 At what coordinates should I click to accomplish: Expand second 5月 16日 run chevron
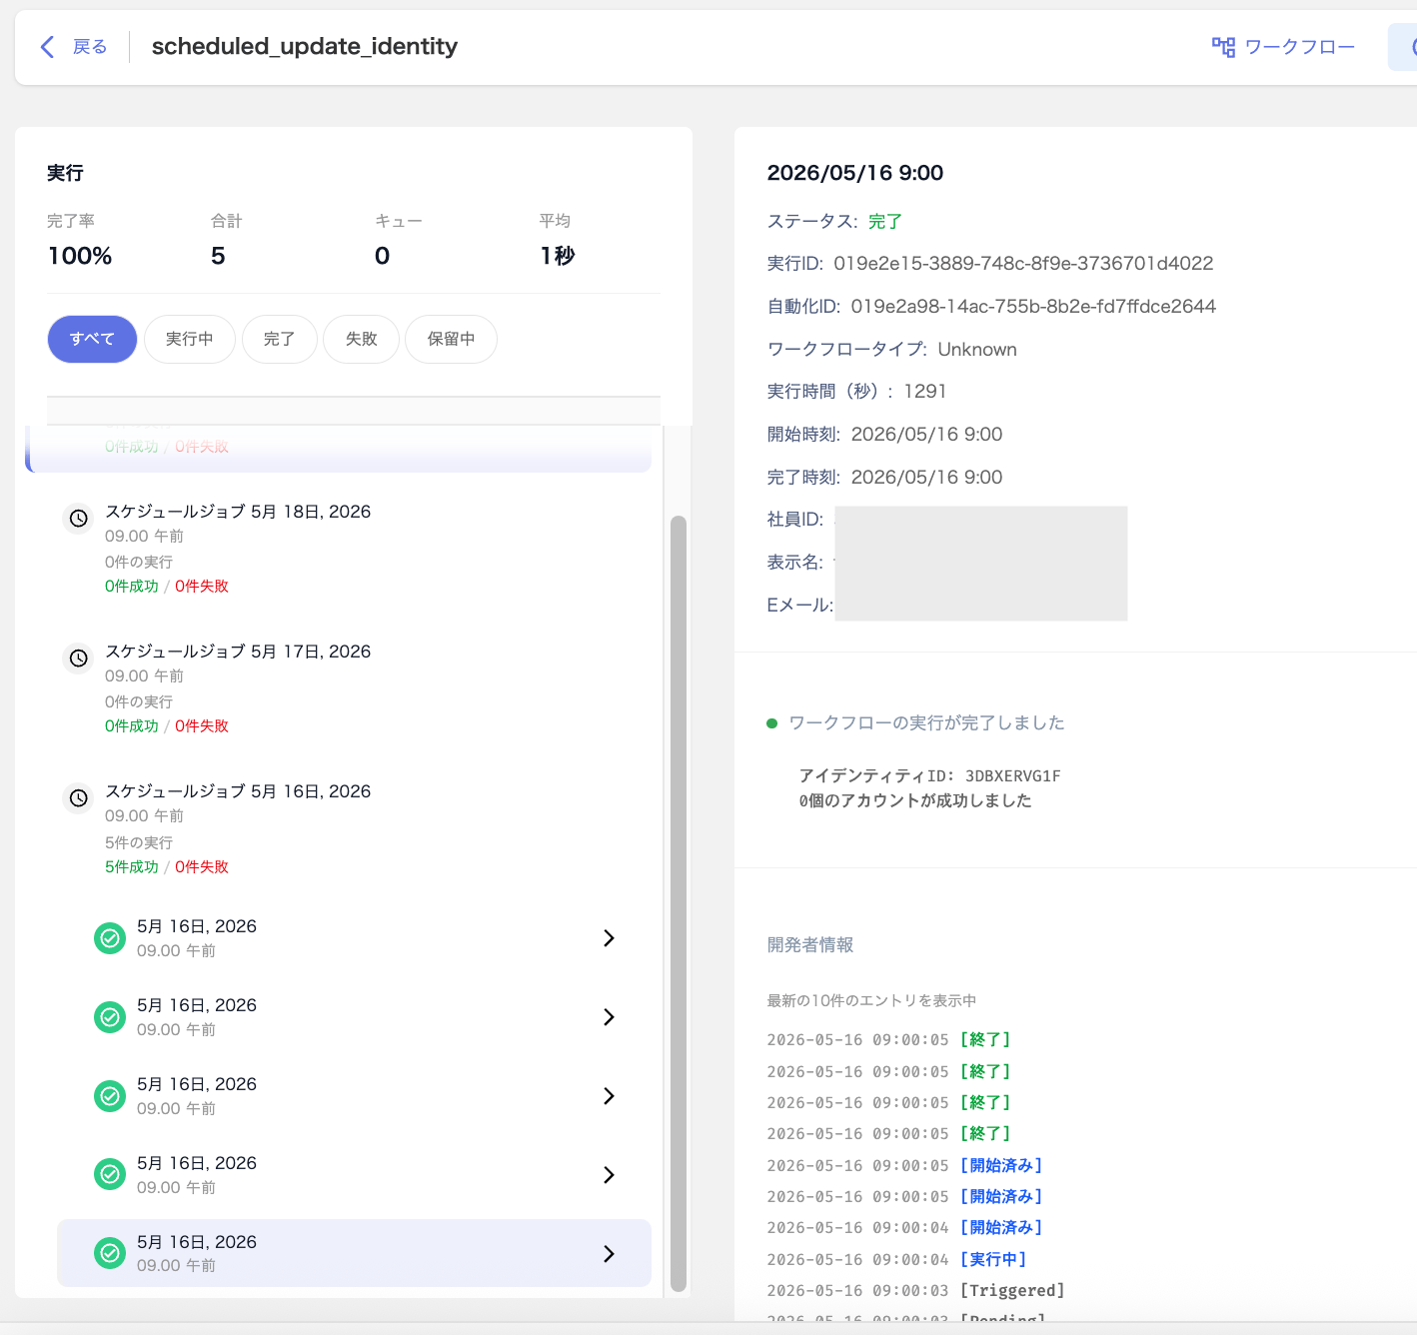609,1017
